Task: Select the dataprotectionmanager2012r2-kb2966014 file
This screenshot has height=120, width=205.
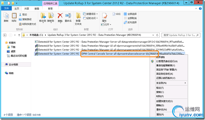Action: click(x=110, y=42)
